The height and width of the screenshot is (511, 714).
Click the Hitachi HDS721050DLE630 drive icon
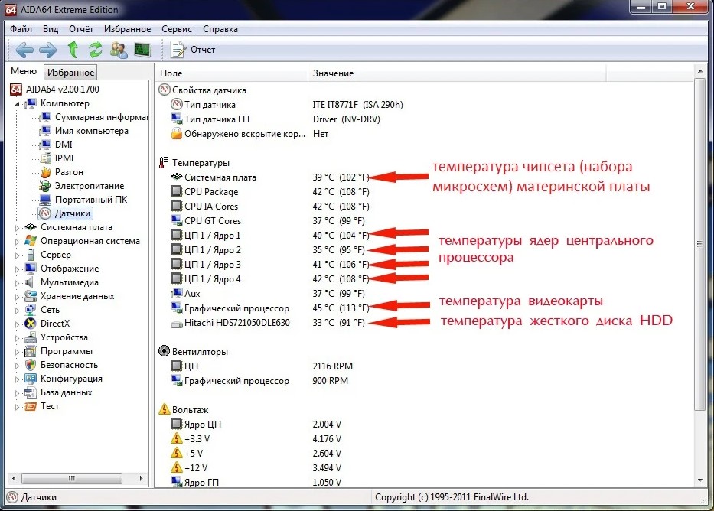[176, 324]
